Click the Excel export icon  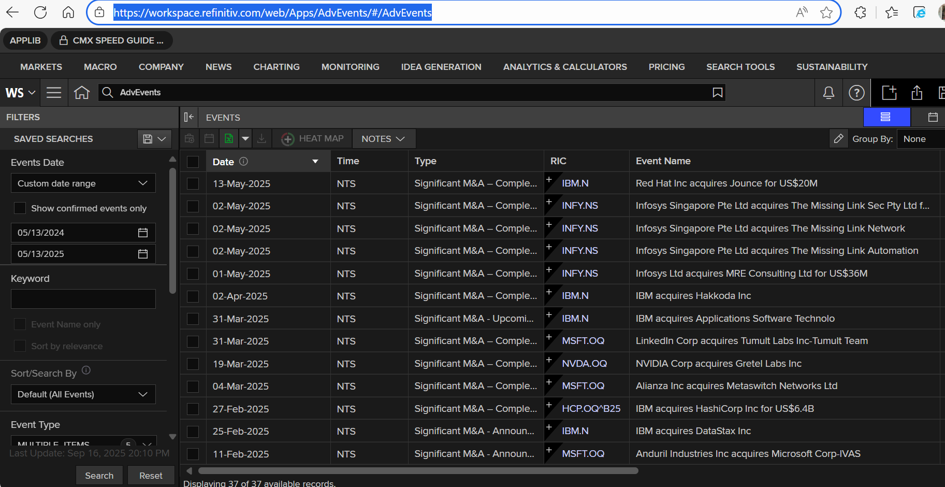228,139
